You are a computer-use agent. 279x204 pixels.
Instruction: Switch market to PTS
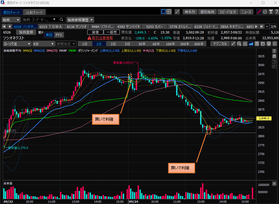[x=59, y=35]
